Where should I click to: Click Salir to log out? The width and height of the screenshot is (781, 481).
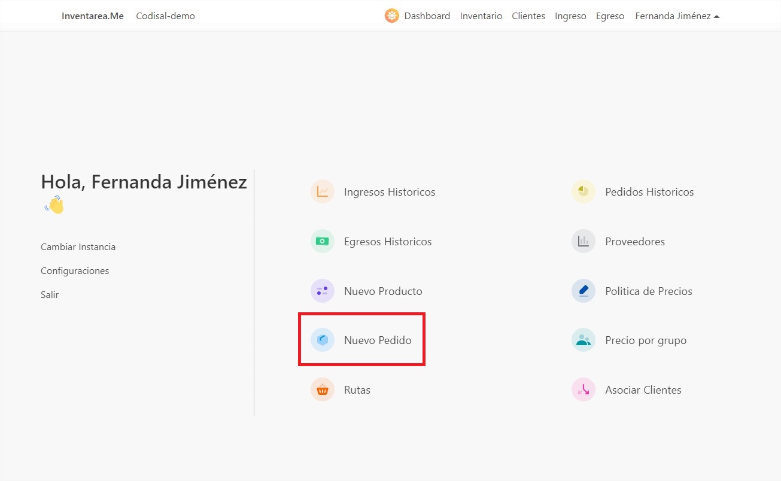(x=50, y=294)
